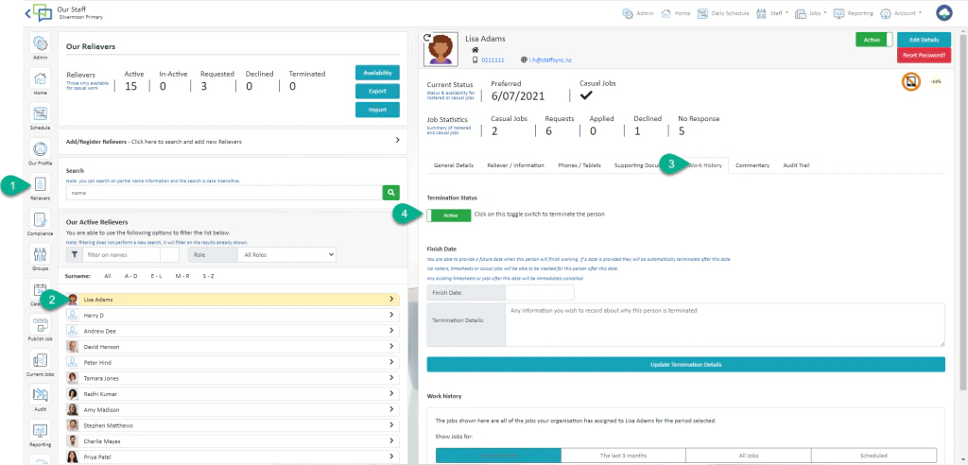Open Admin in the top navigation
Screen dimensions: 968x465
tap(638, 13)
